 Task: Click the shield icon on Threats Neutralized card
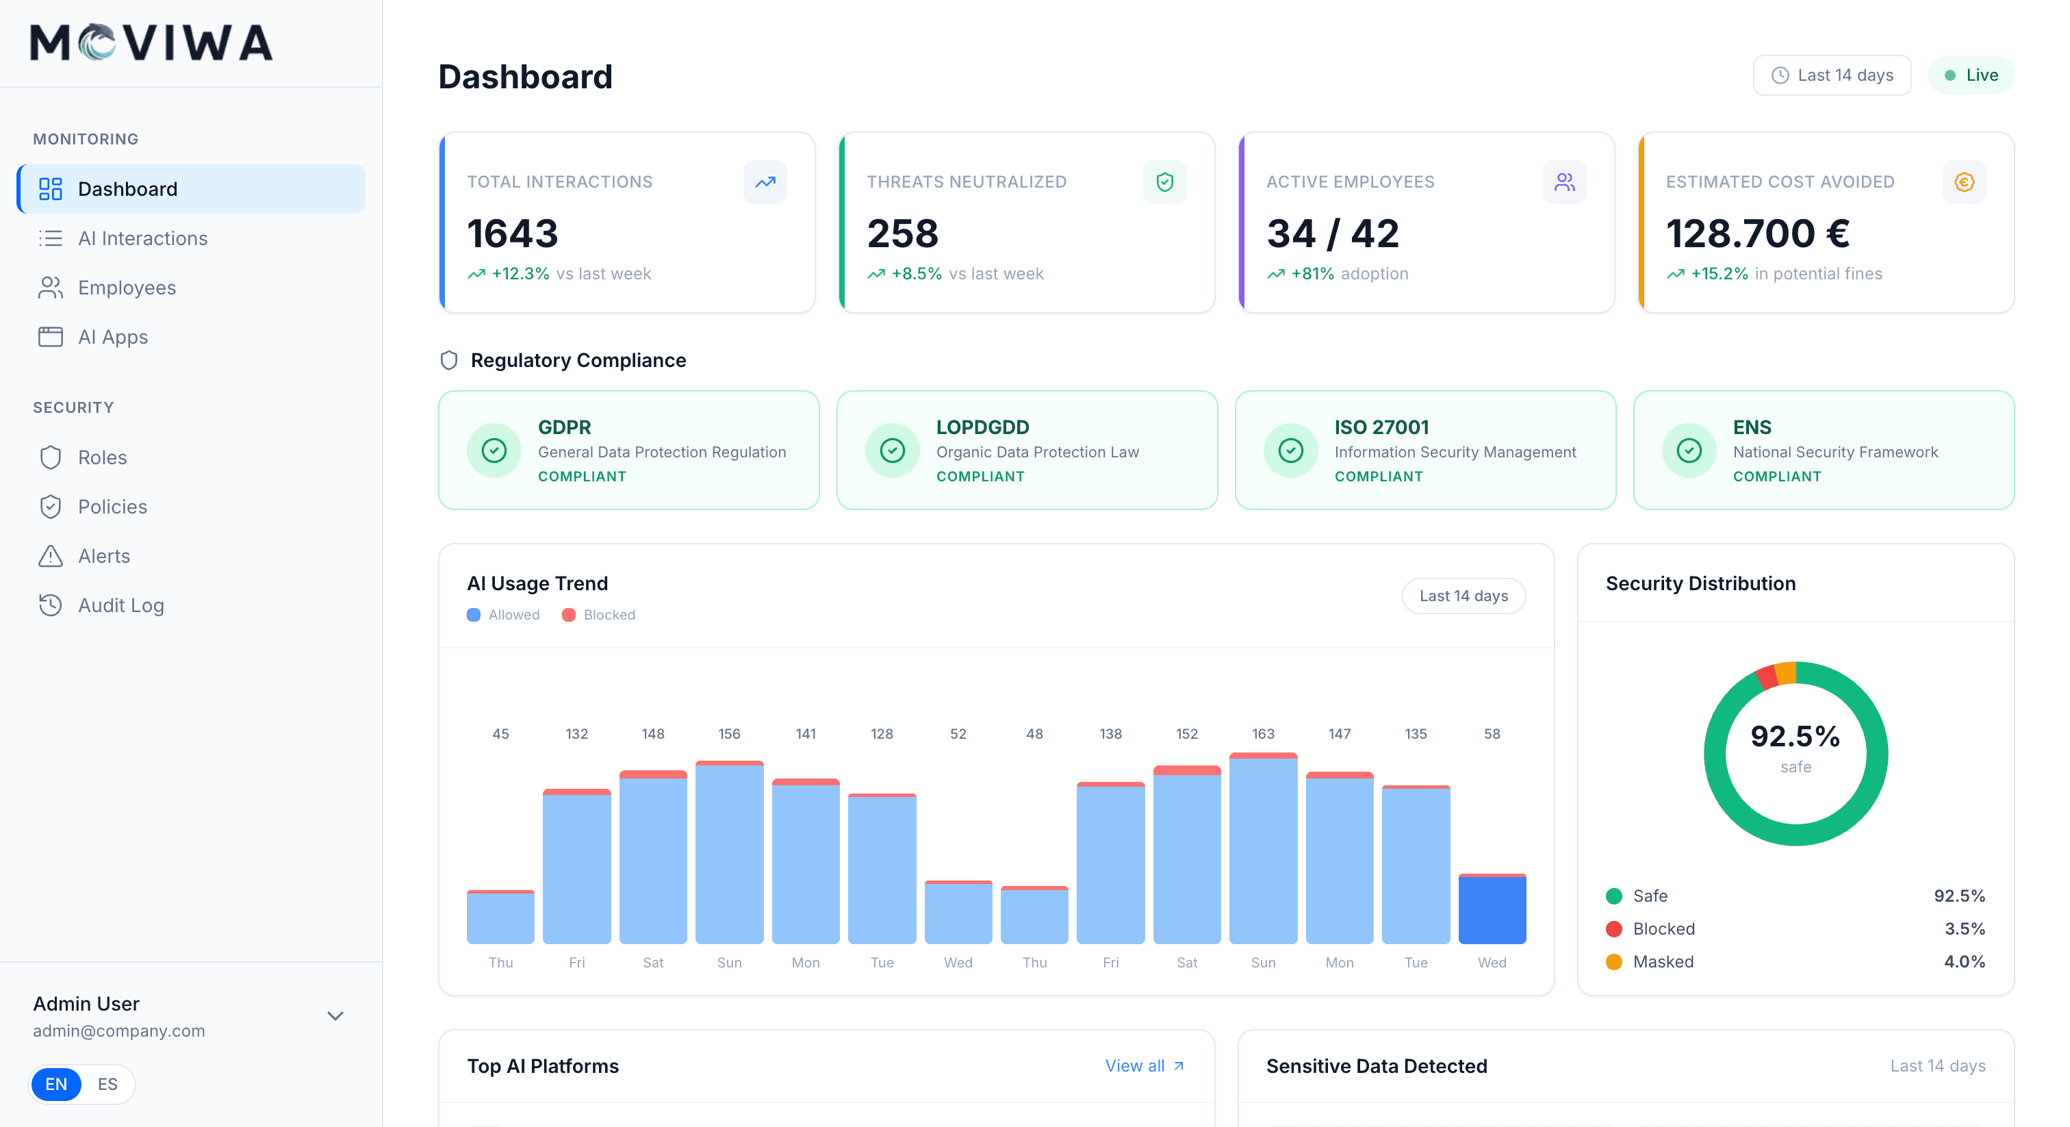coord(1164,181)
